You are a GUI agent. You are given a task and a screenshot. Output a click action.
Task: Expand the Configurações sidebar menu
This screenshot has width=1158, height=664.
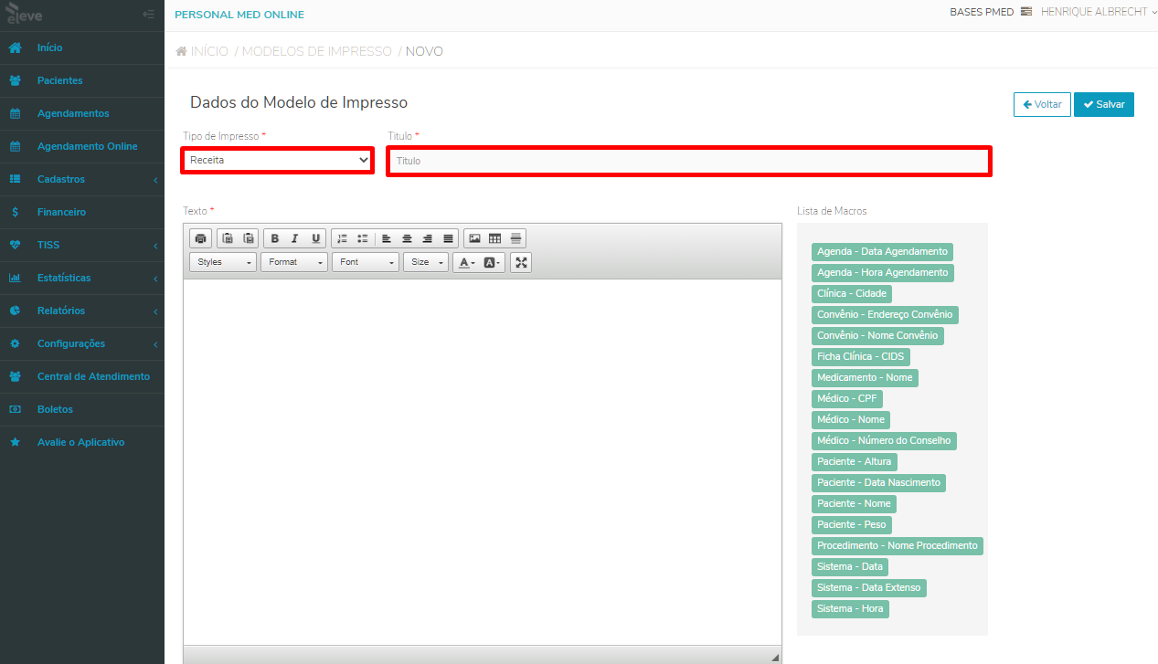coord(82,343)
